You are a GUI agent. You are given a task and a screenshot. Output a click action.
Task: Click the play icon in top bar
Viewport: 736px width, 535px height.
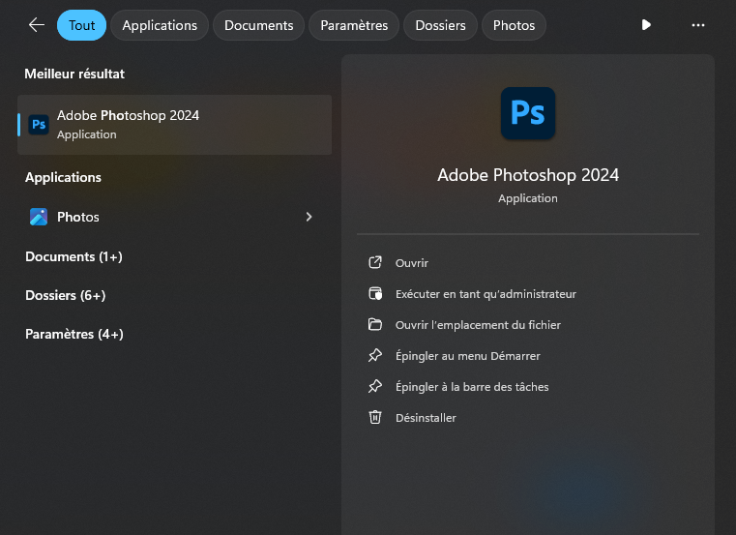646,25
